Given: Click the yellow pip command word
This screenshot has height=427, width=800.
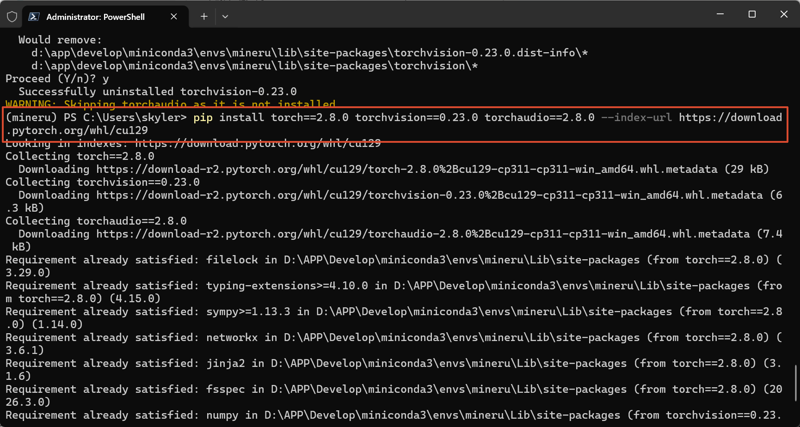Looking at the screenshot, I should coord(203,118).
